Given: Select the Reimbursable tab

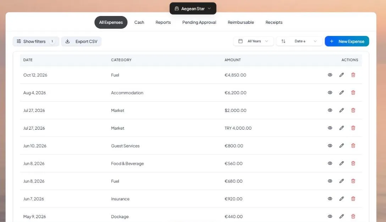Looking at the screenshot, I should click(241, 22).
